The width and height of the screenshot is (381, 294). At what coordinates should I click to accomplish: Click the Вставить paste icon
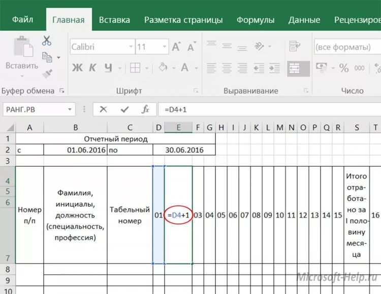(x=23, y=46)
